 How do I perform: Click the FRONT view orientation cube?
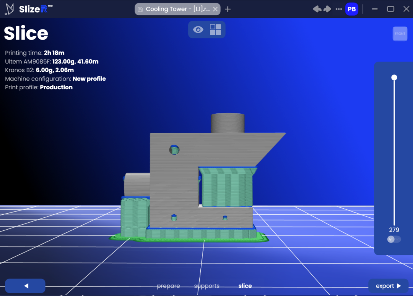point(400,34)
